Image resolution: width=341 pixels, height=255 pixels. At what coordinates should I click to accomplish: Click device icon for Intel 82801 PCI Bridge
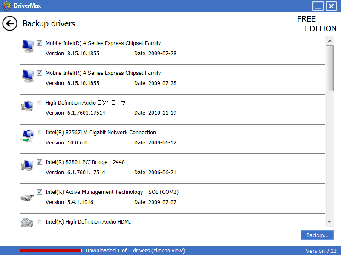27,165
